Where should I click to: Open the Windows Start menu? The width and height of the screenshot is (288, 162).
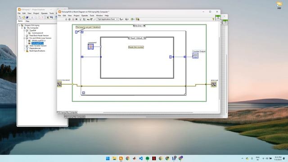click(108, 158)
